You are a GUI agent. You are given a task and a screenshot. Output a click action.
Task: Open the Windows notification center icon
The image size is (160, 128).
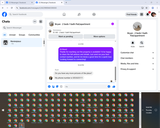156,110
